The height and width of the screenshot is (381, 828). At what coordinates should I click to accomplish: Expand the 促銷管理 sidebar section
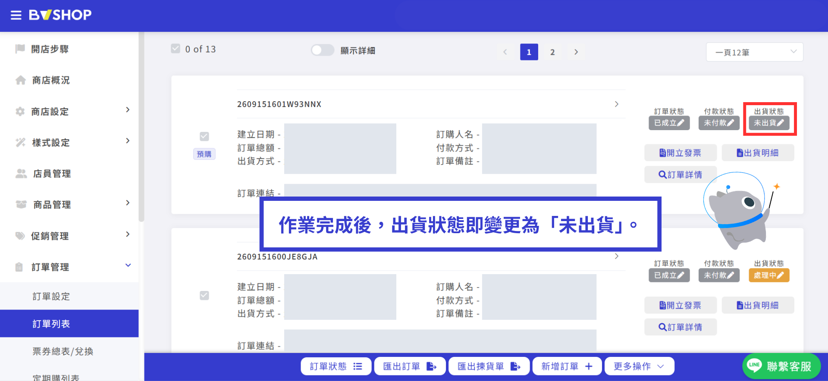(128, 234)
